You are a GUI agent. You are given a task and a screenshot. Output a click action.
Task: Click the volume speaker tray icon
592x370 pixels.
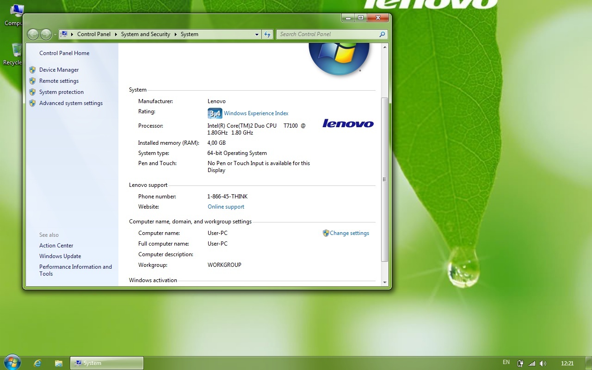[543, 363]
